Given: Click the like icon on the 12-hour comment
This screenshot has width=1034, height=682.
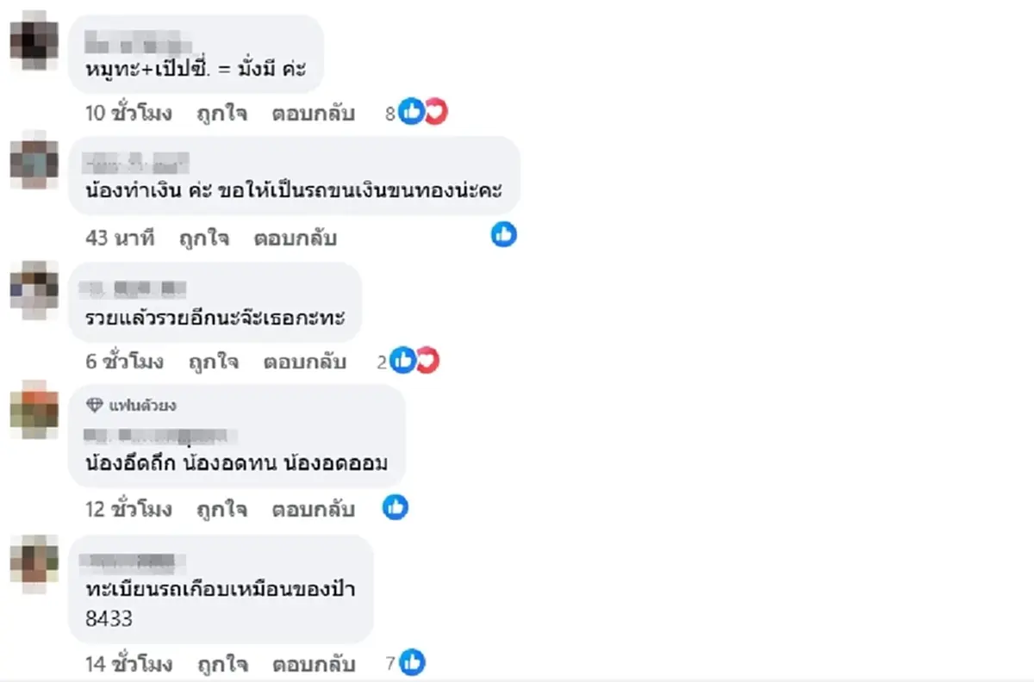Looking at the screenshot, I should [x=395, y=507].
